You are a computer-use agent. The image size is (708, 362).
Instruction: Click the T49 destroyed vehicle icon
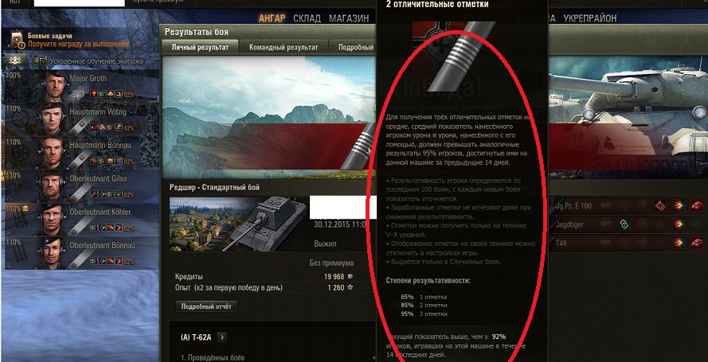[697, 243]
